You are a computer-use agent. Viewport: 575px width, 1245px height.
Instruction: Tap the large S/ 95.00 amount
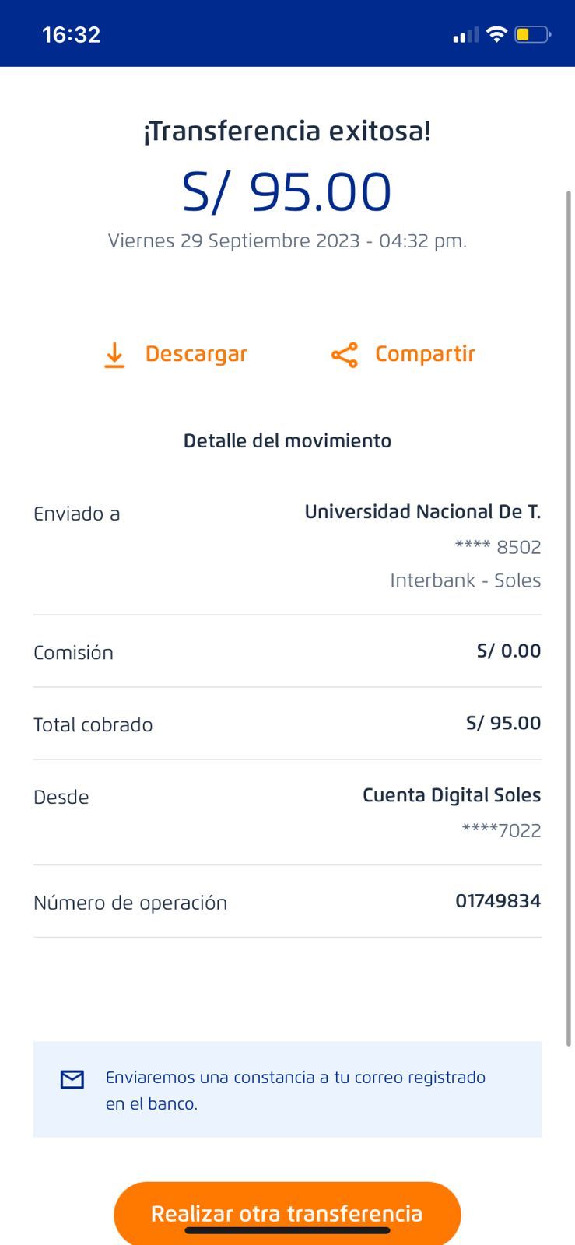click(x=287, y=192)
